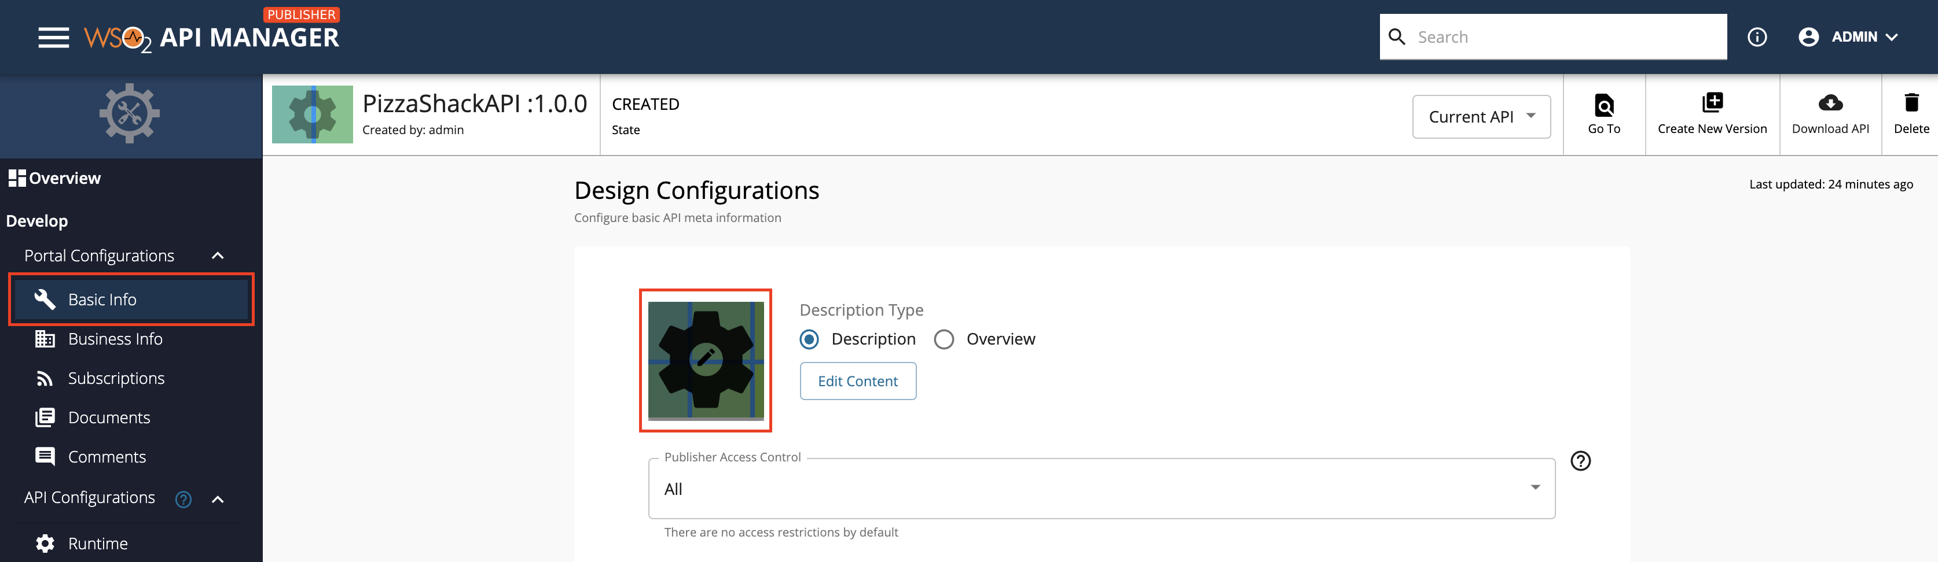The image size is (1938, 562).
Task: Click help icon next to API Configurations
Action: (183, 499)
